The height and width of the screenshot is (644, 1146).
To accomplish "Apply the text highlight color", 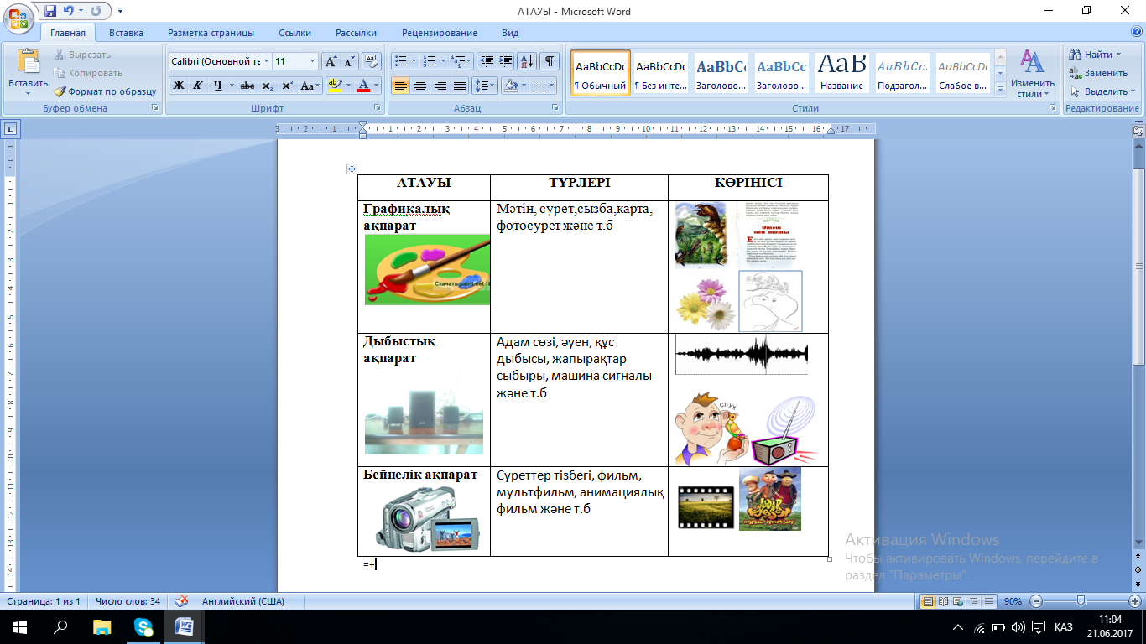I will [335, 86].
